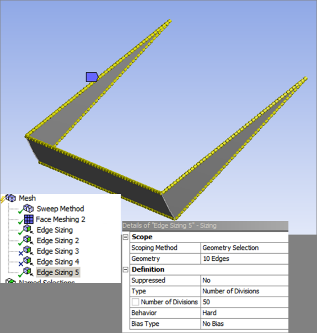
Task: Toggle the Number of Divisions parameter checkbox
Action: point(136,302)
